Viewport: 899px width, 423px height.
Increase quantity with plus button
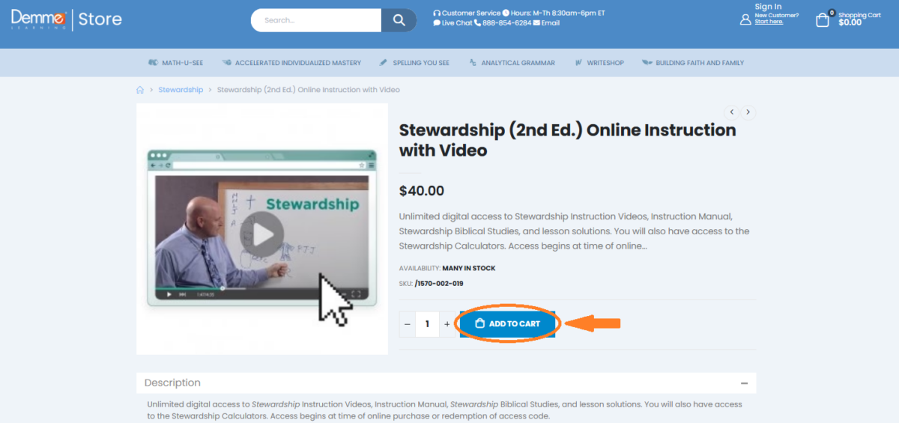pyautogui.click(x=447, y=324)
